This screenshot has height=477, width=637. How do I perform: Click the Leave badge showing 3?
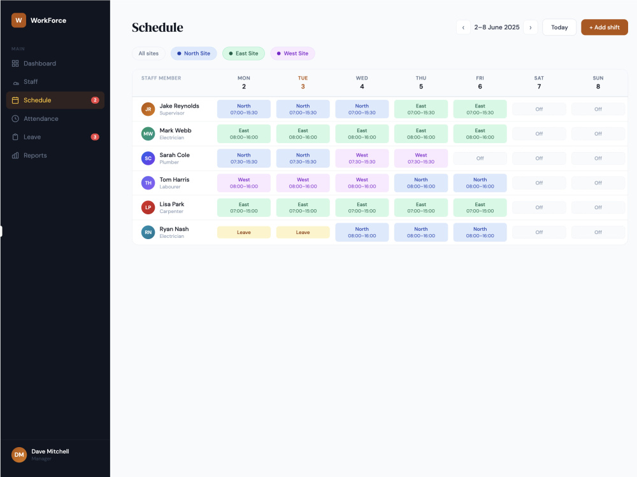(x=95, y=137)
